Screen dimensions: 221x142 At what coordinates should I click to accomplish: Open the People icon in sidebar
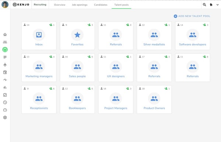tap(5, 42)
